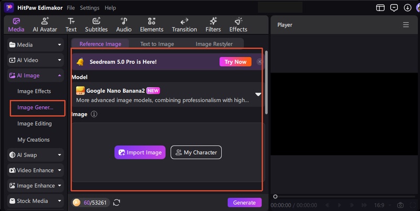Select Image Effects in sidebar
The height and width of the screenshot is (211, 420).
coord(34,91)
